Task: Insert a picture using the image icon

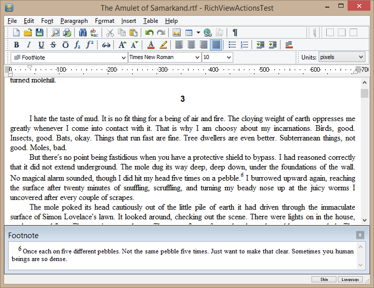Action: click(177, 33)
